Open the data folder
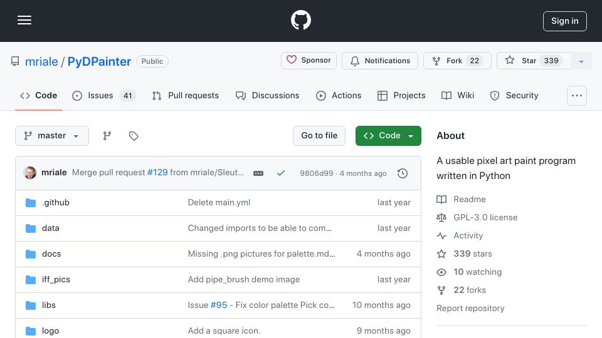The height and width of the screenshot is (338, 602). coord(51,228)
